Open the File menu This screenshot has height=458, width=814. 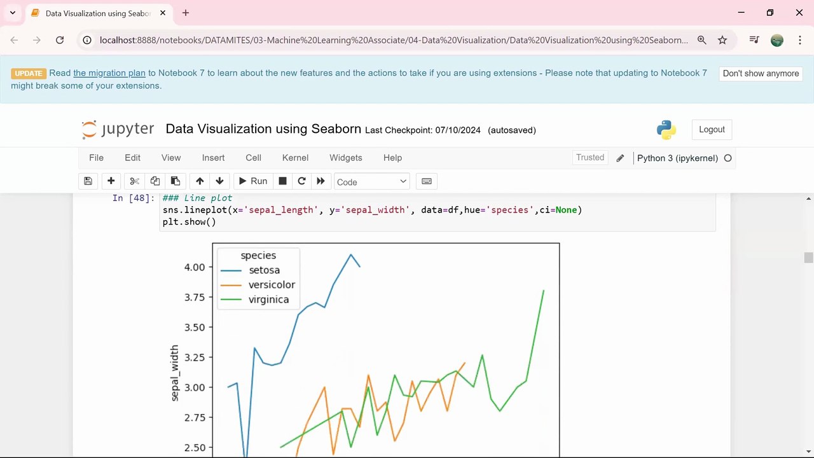[x=96, y=158]
